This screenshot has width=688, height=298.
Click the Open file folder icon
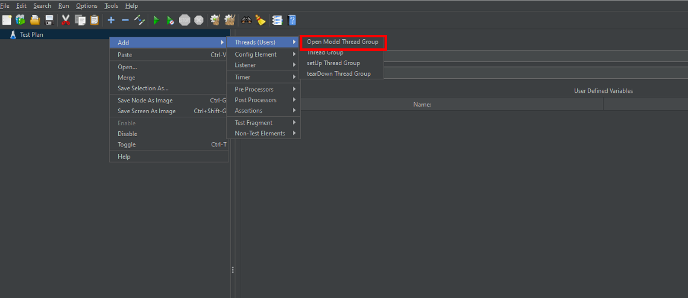tap(35, 20)
